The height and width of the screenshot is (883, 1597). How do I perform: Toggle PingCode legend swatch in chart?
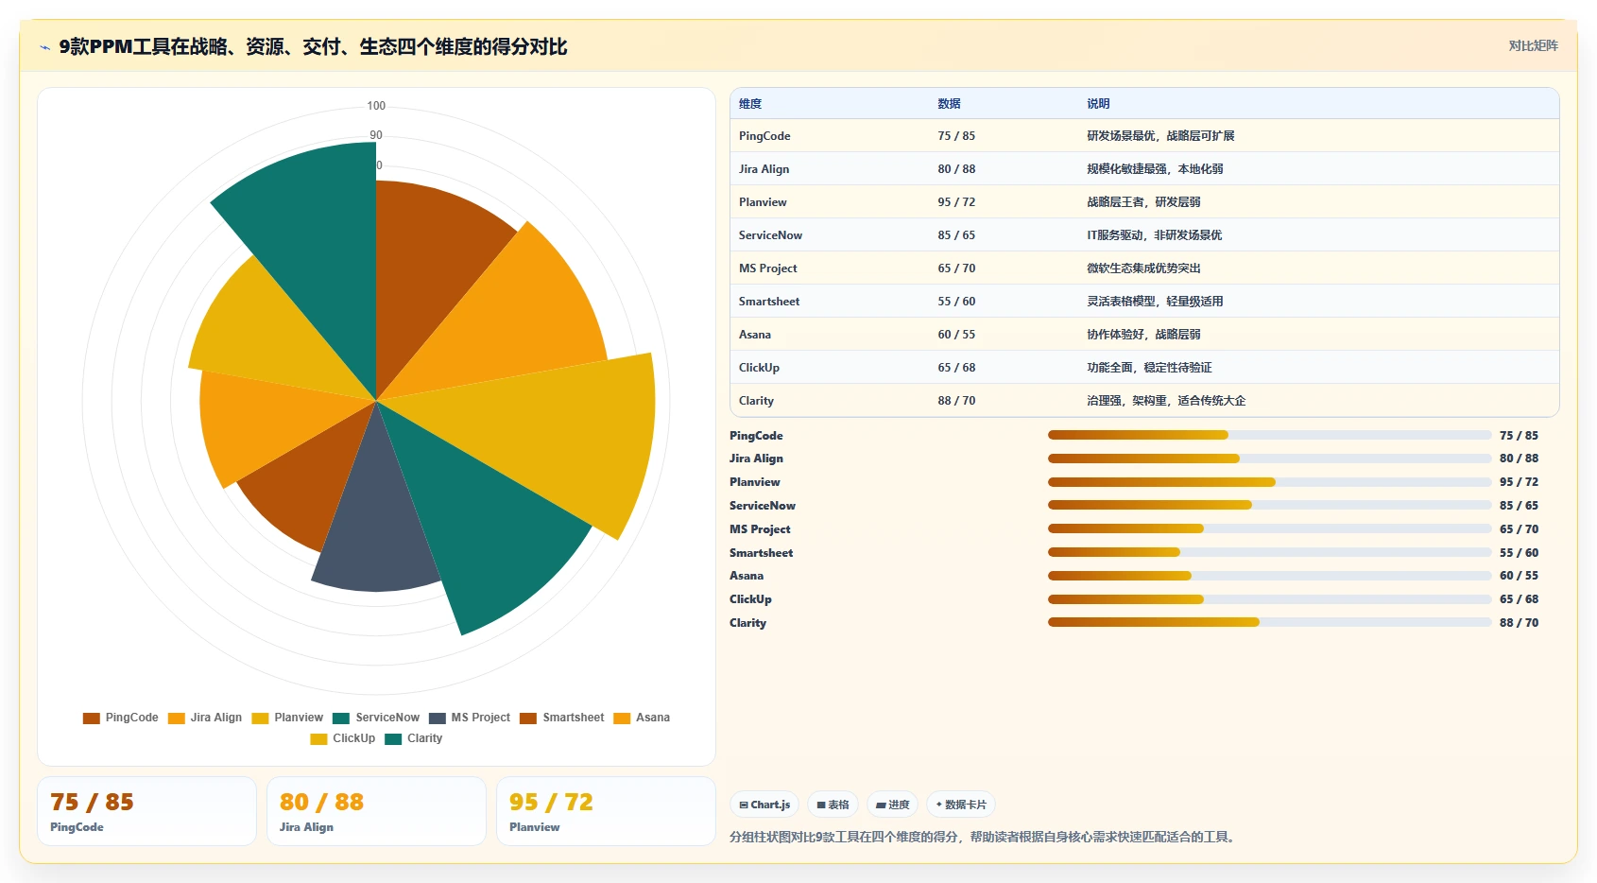click(x=92, y=718)
